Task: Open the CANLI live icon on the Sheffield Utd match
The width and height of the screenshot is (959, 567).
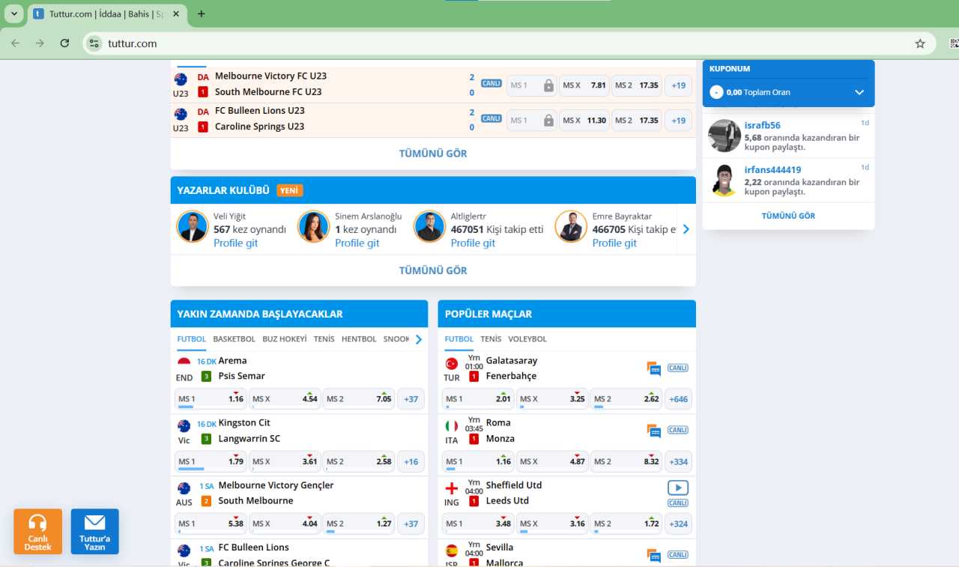Action: coord(678,503)
